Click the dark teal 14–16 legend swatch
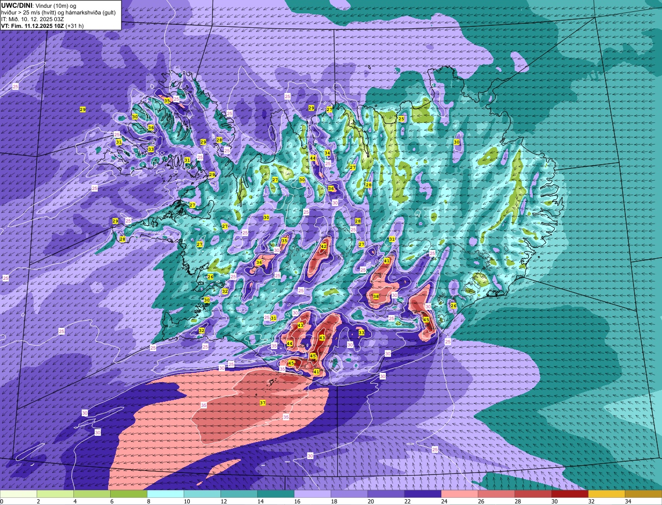Screen dimensions: 662x505 pos(276,494)
